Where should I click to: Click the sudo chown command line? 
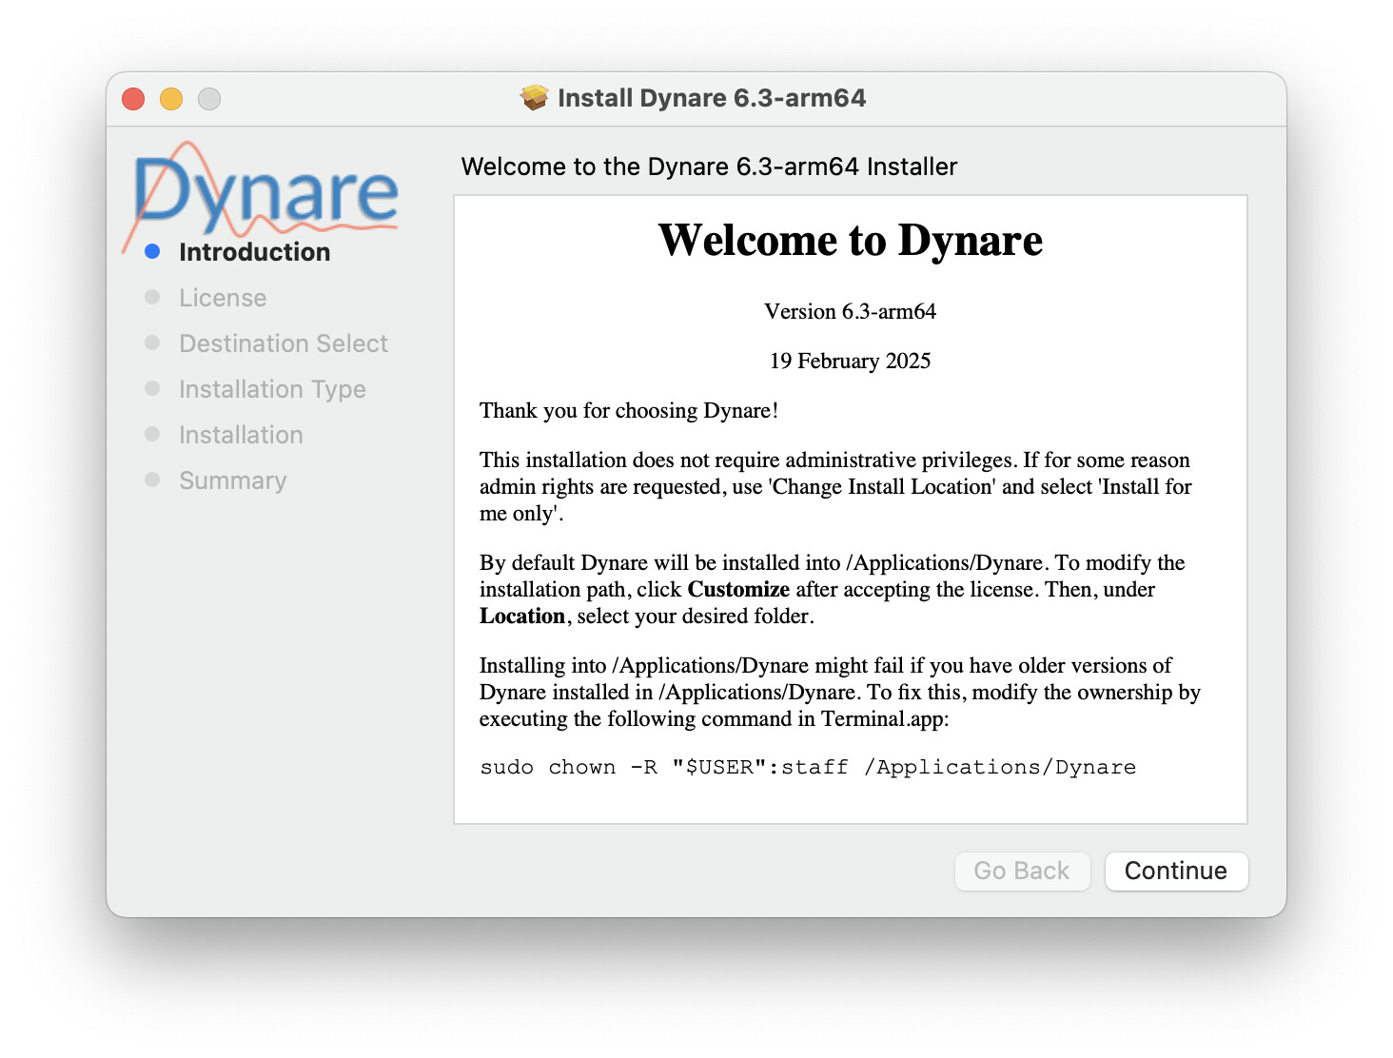tap(808, 767)
